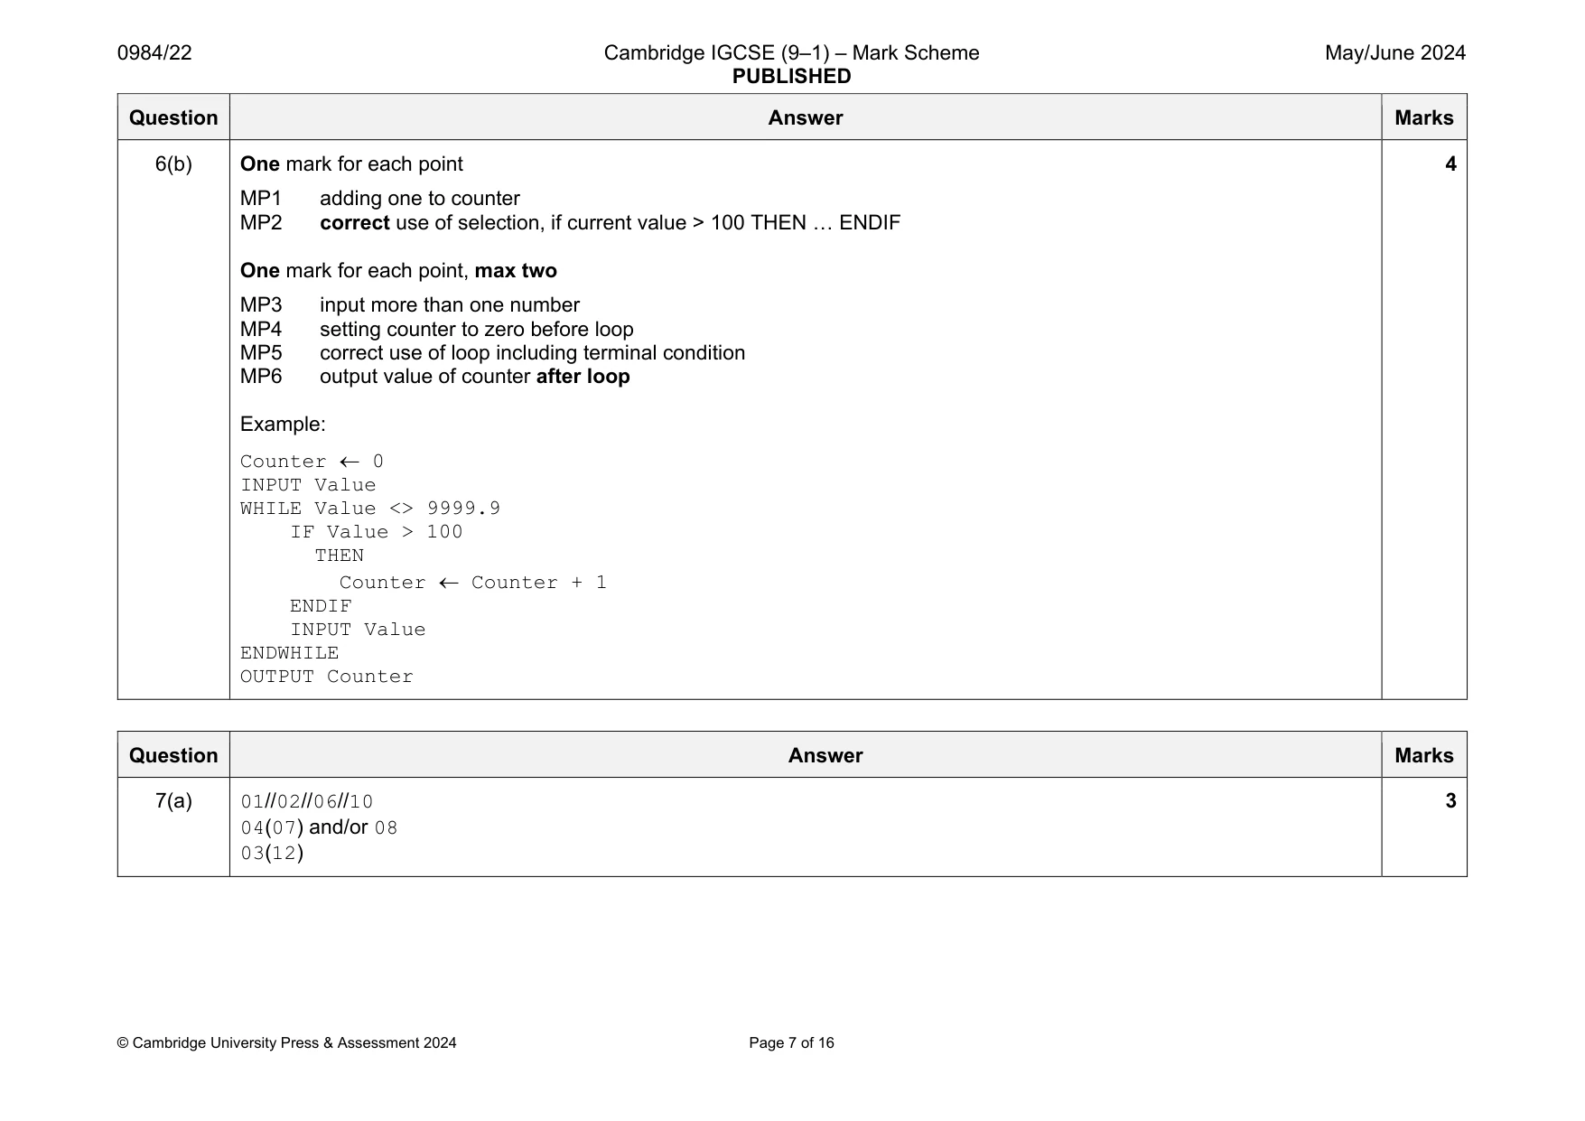Click the "OUTPUT Counter" code line
Image resolution: width=1585 pixels, height=1121 pixels.
(327, 677)
